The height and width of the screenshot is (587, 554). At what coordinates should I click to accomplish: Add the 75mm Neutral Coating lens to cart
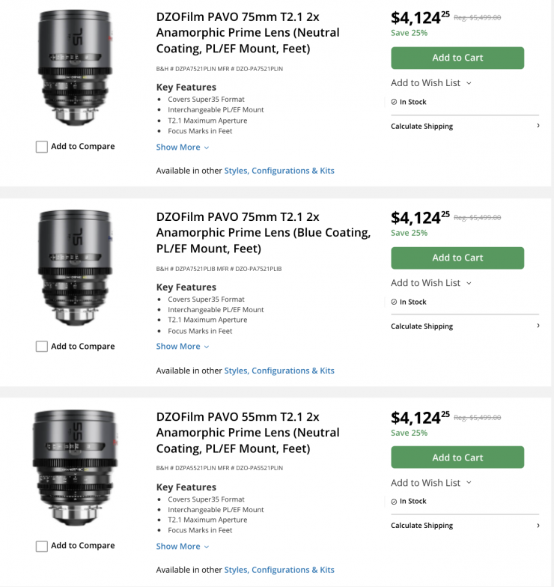tap(457, 58)
